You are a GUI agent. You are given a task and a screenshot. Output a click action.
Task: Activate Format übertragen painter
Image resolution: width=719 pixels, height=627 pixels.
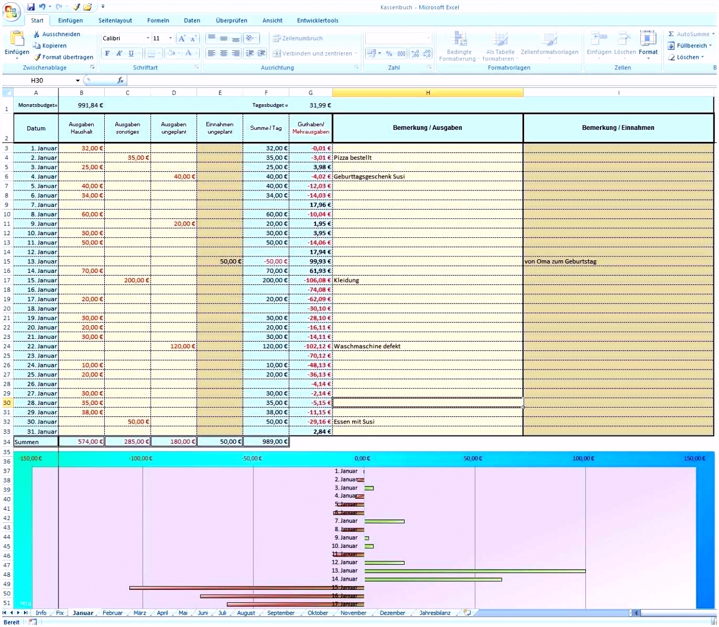tap(63, 57)
